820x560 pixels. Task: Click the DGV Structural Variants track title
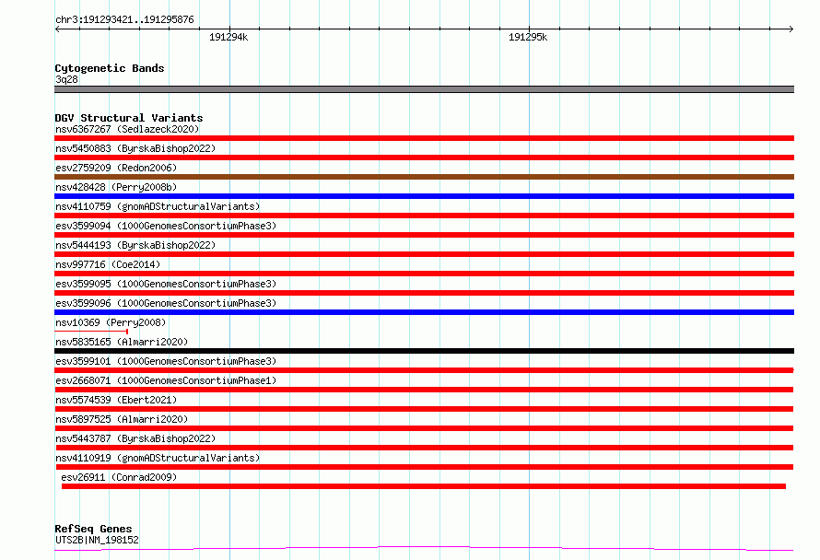click(x=129, y=118)
